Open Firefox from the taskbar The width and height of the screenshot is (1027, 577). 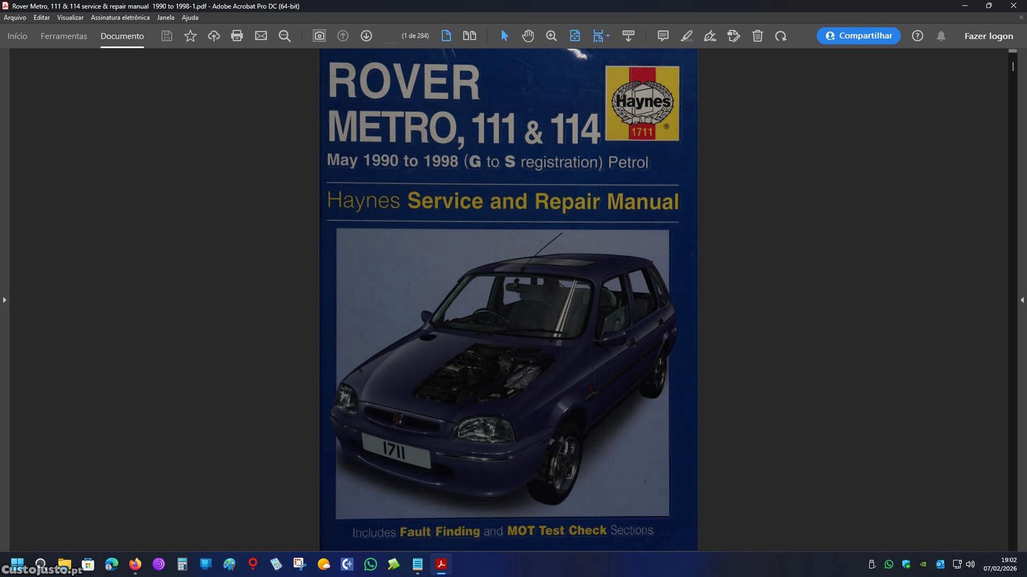pos(135,564)
